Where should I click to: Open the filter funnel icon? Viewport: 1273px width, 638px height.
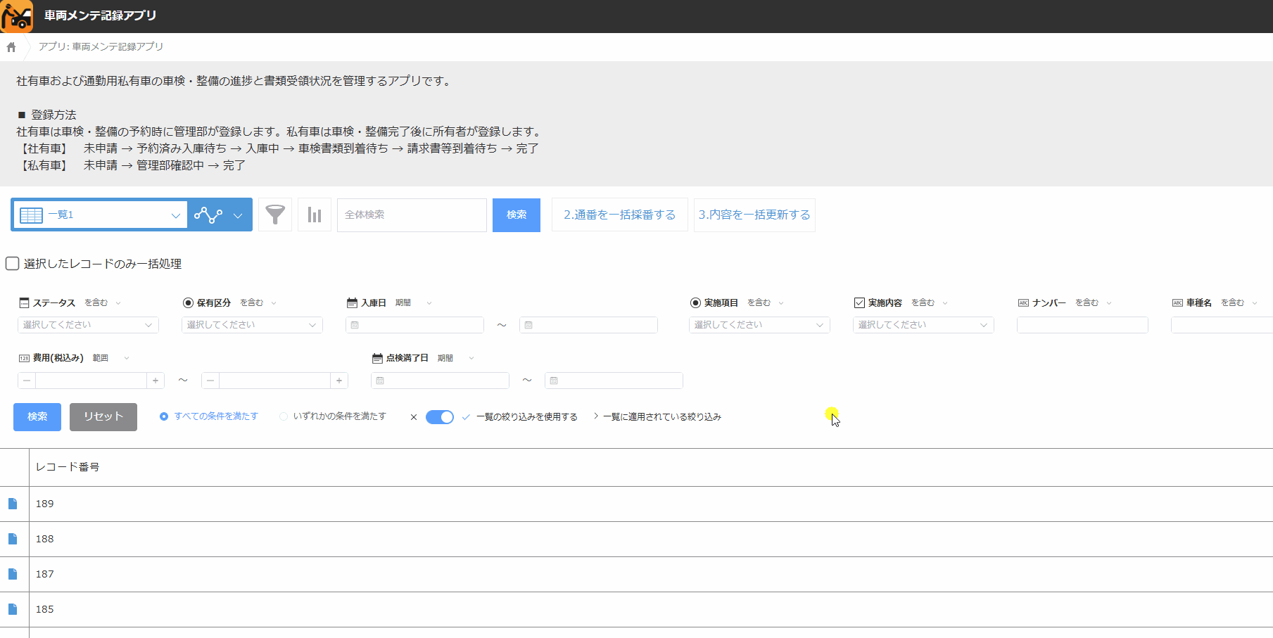point(275,215)
